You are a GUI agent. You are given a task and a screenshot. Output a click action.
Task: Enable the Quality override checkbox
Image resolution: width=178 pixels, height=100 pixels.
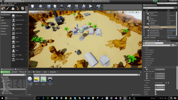point(147,76)
